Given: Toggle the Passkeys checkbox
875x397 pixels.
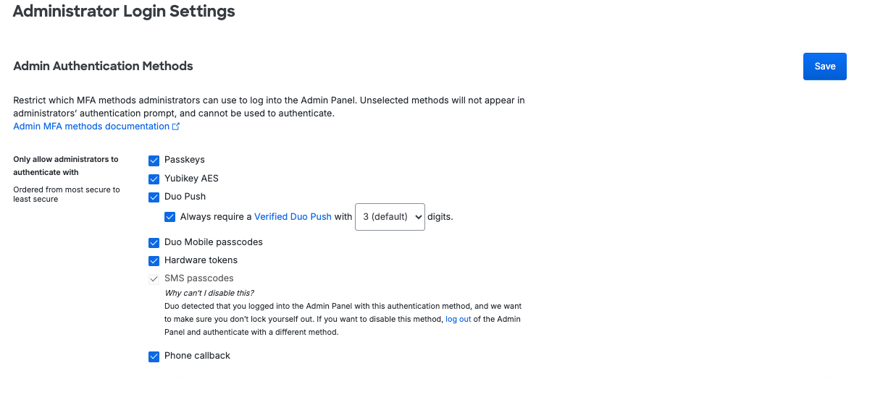Looking at the screenshot, I should coord(154,161).
